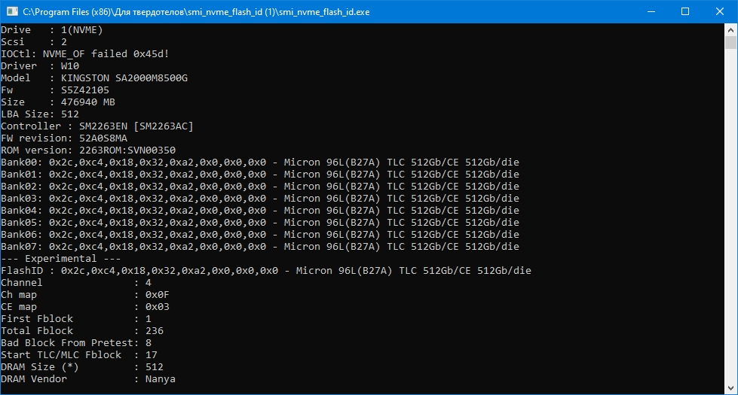Click the 'First Fblock : 1' line

76,319
